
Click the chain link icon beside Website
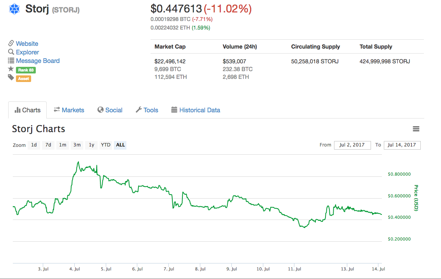pos(11,43)
